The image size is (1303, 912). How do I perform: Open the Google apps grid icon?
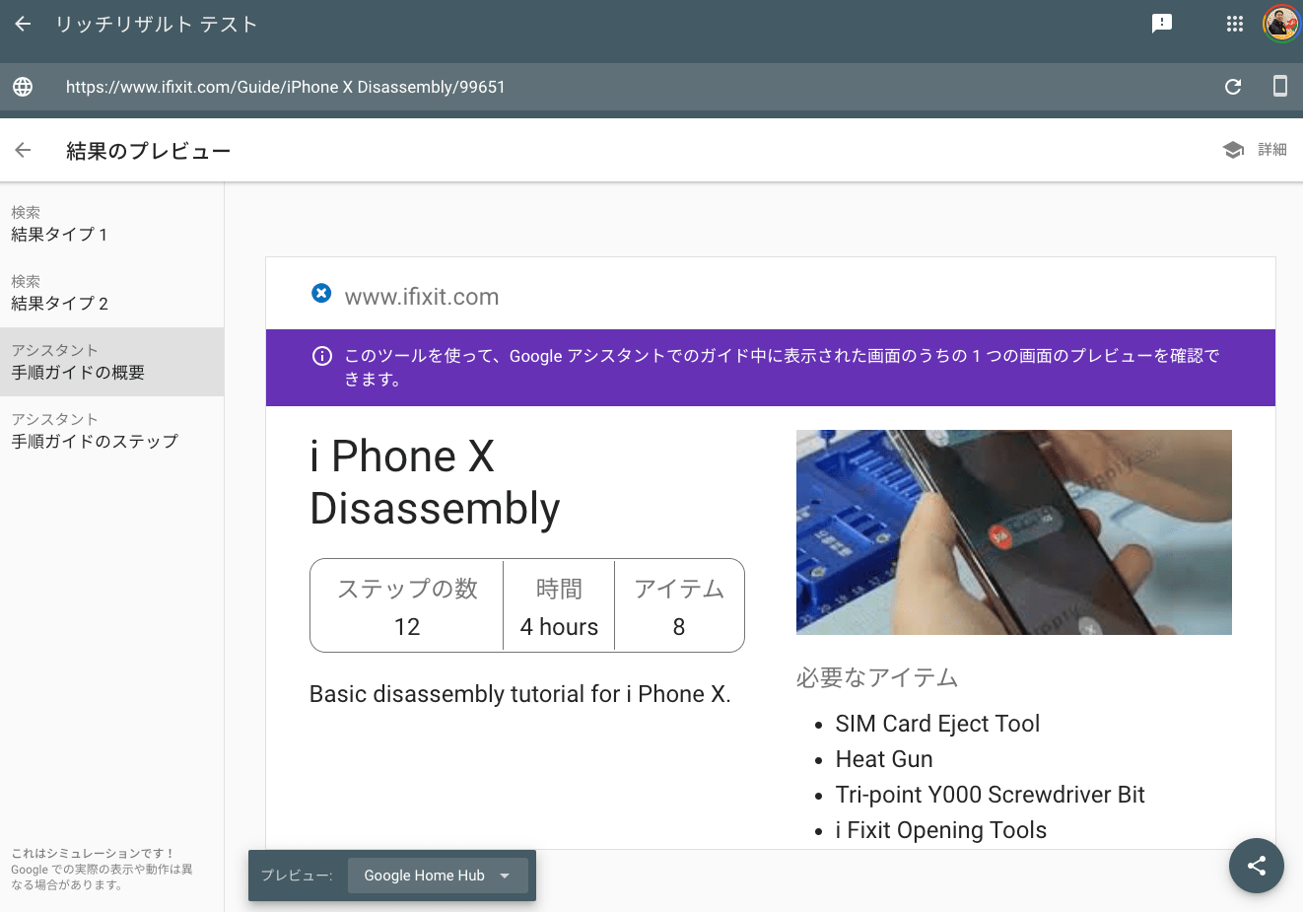pyautogui.click(x=1235, y=24)
